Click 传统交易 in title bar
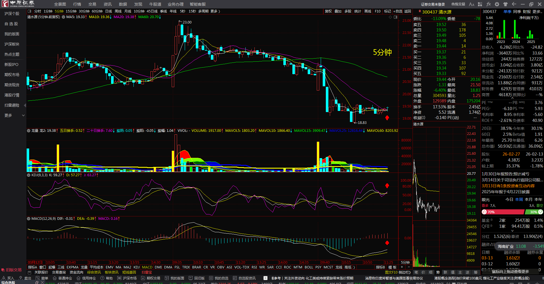544x284 pixels. point(458,4)
